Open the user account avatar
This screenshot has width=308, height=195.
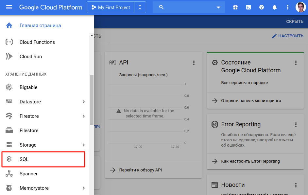(x=300, y=7)
